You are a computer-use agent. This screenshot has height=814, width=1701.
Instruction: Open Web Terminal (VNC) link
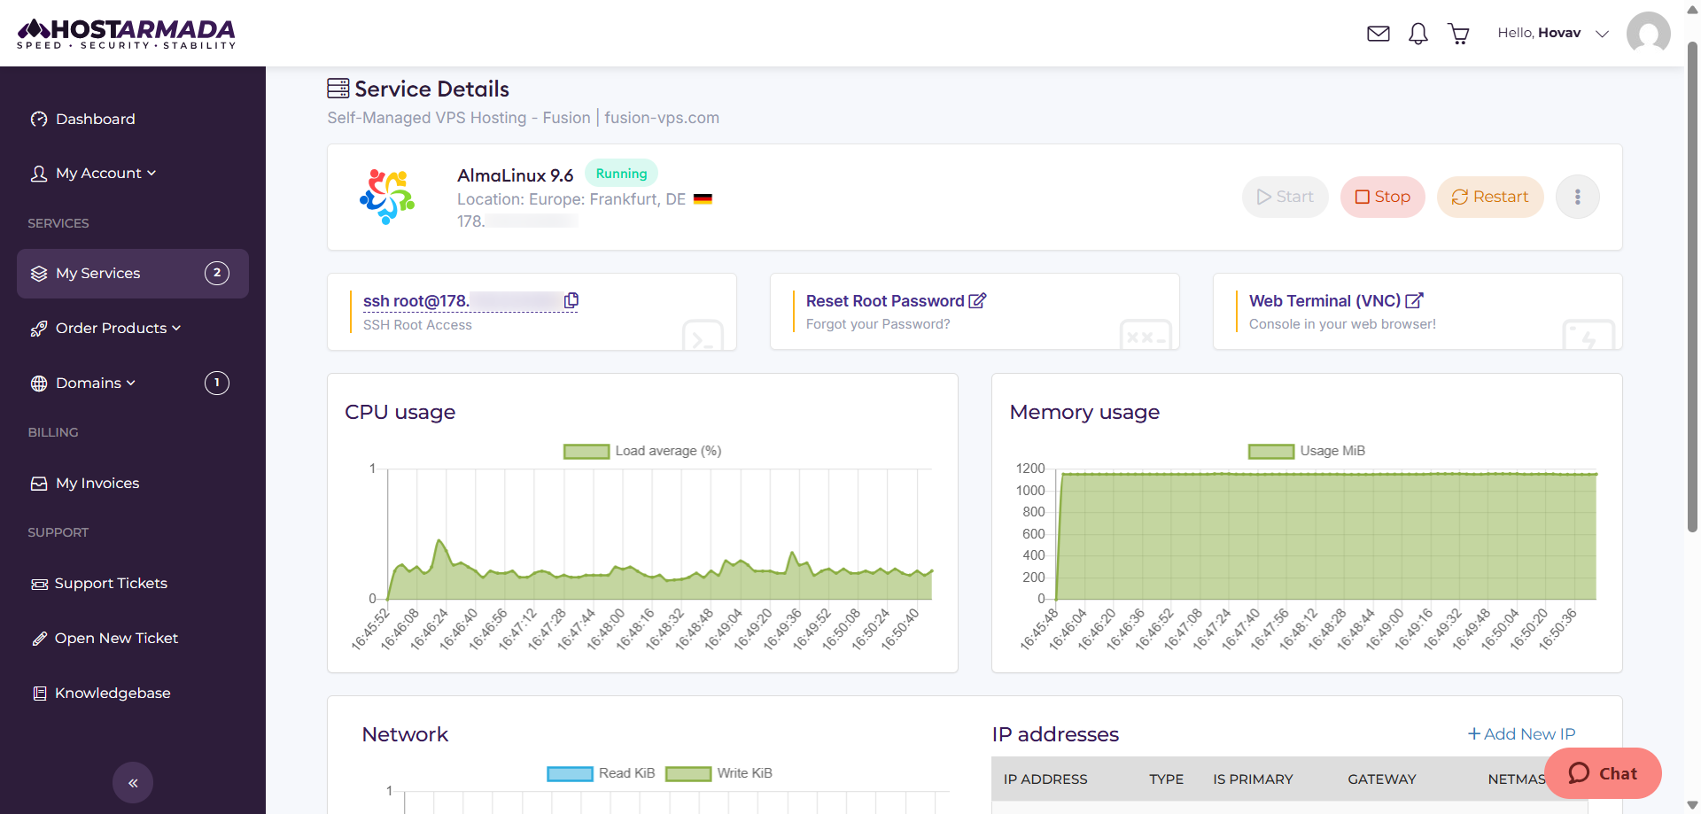click(x=1324, y=301)
